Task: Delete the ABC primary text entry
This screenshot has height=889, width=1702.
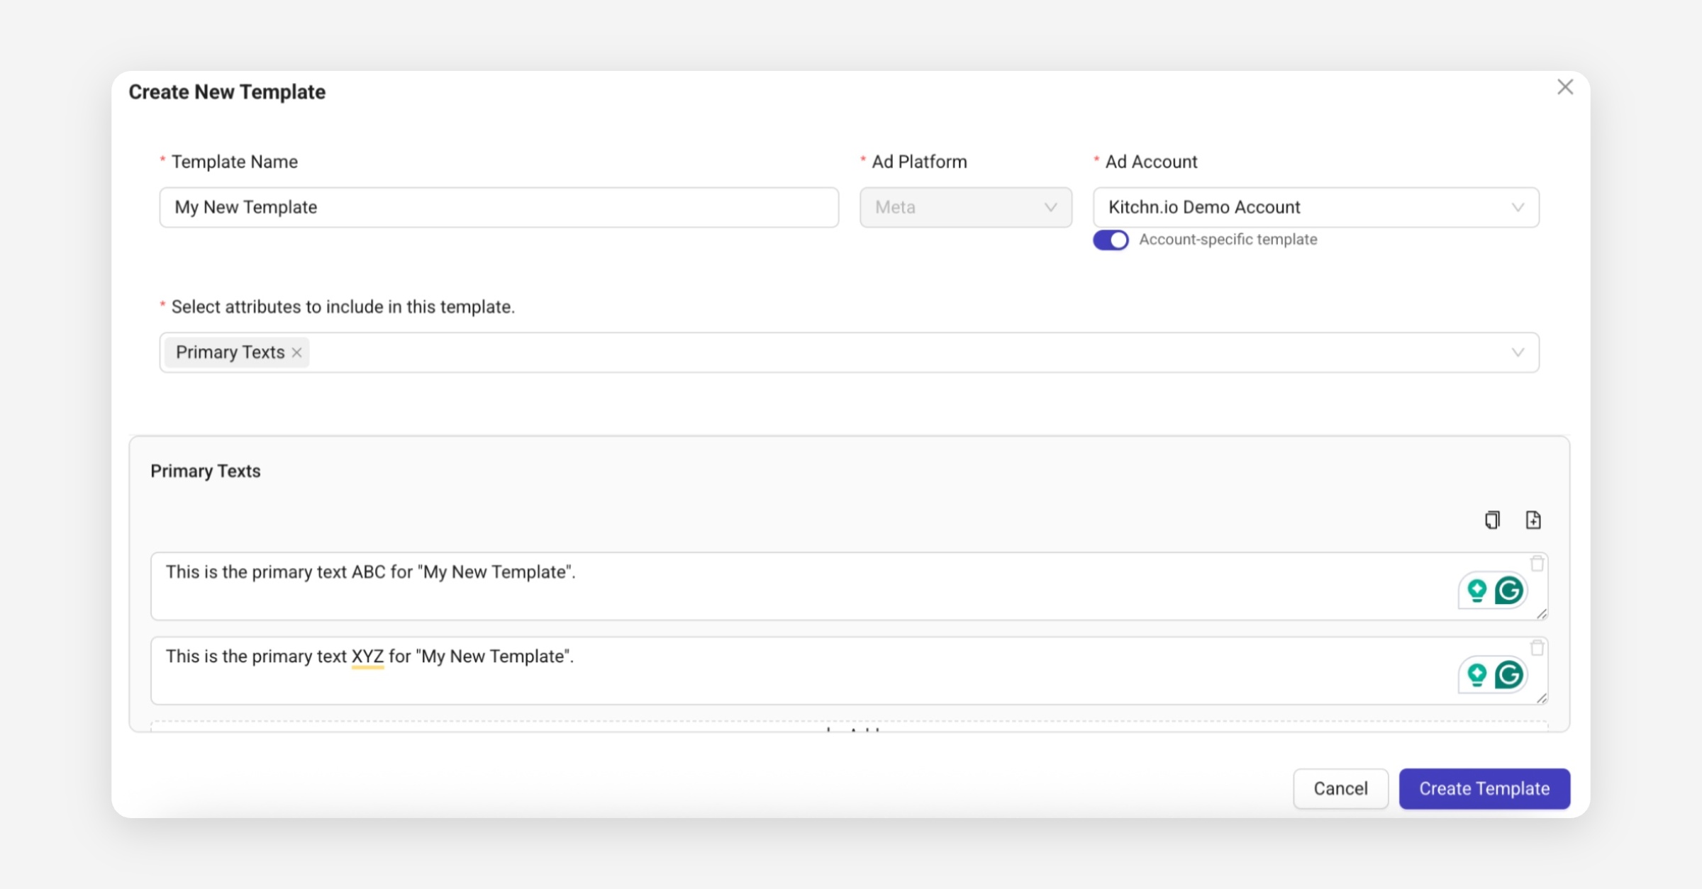Action: pyautogui.click(x=1537, y=564)
